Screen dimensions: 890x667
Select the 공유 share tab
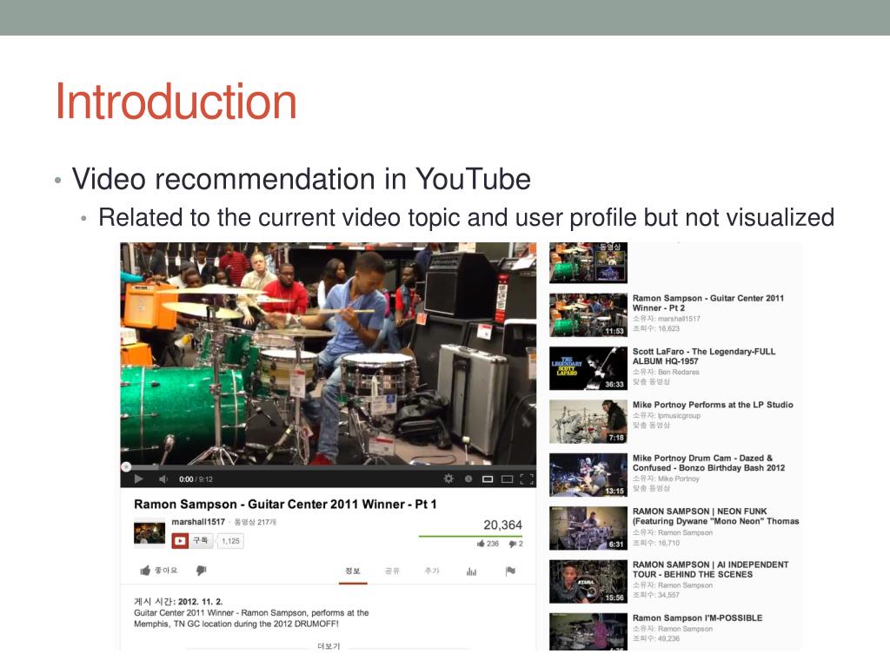point(392,571)
